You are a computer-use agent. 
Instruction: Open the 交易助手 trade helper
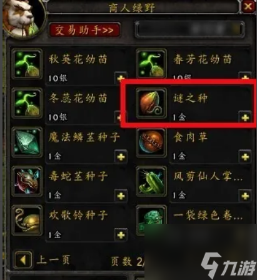coord(84,30)
